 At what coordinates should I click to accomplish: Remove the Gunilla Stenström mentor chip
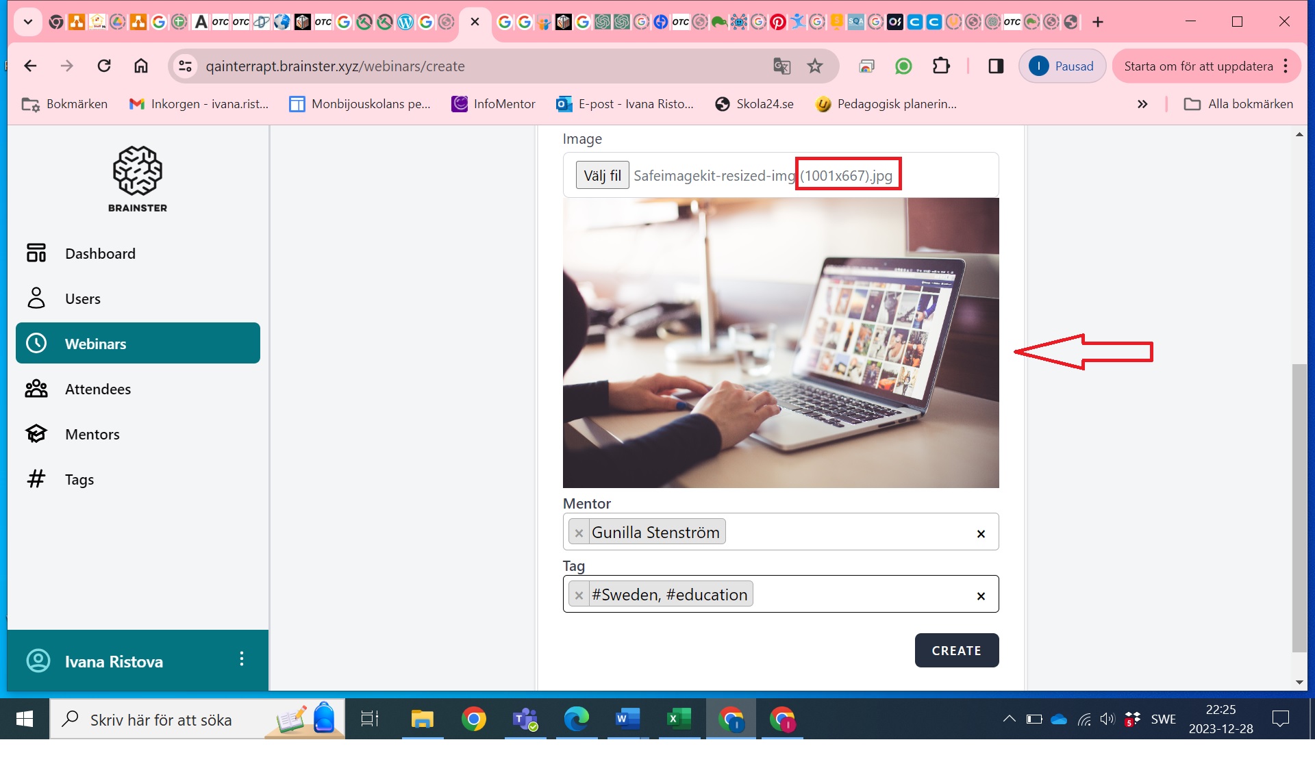coord(579,533)
